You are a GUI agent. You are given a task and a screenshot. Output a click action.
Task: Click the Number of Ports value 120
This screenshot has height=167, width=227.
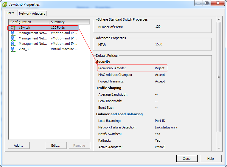click(x=158, y=27)
